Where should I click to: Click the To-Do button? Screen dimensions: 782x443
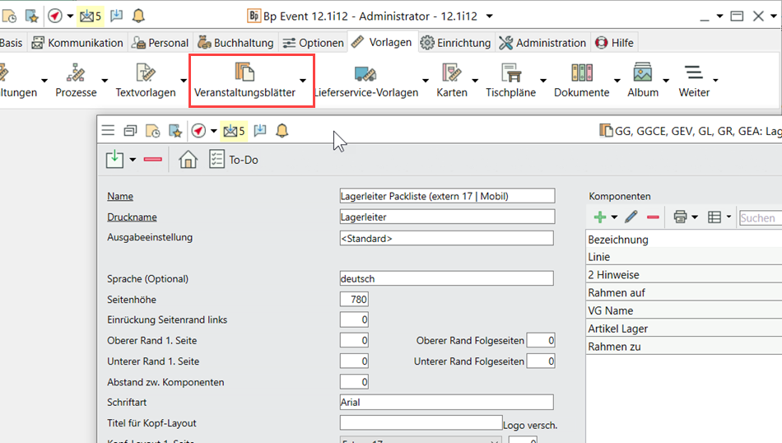tap(234, 160)
